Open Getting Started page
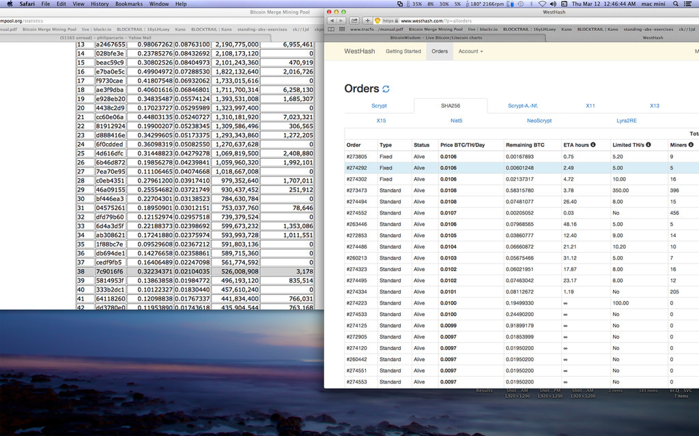This screenshot has height=436, width=699. 403,51
